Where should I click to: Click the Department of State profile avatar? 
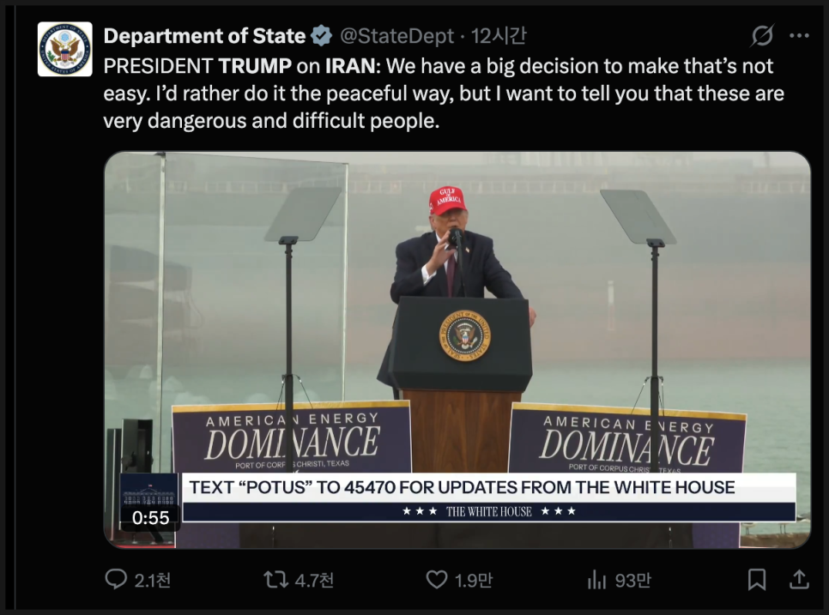(x=65, y=49)
